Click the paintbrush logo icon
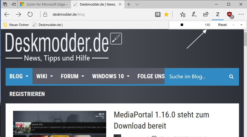Screen dimensions: 247x137 pyautogui.click(x=116, y=39)
